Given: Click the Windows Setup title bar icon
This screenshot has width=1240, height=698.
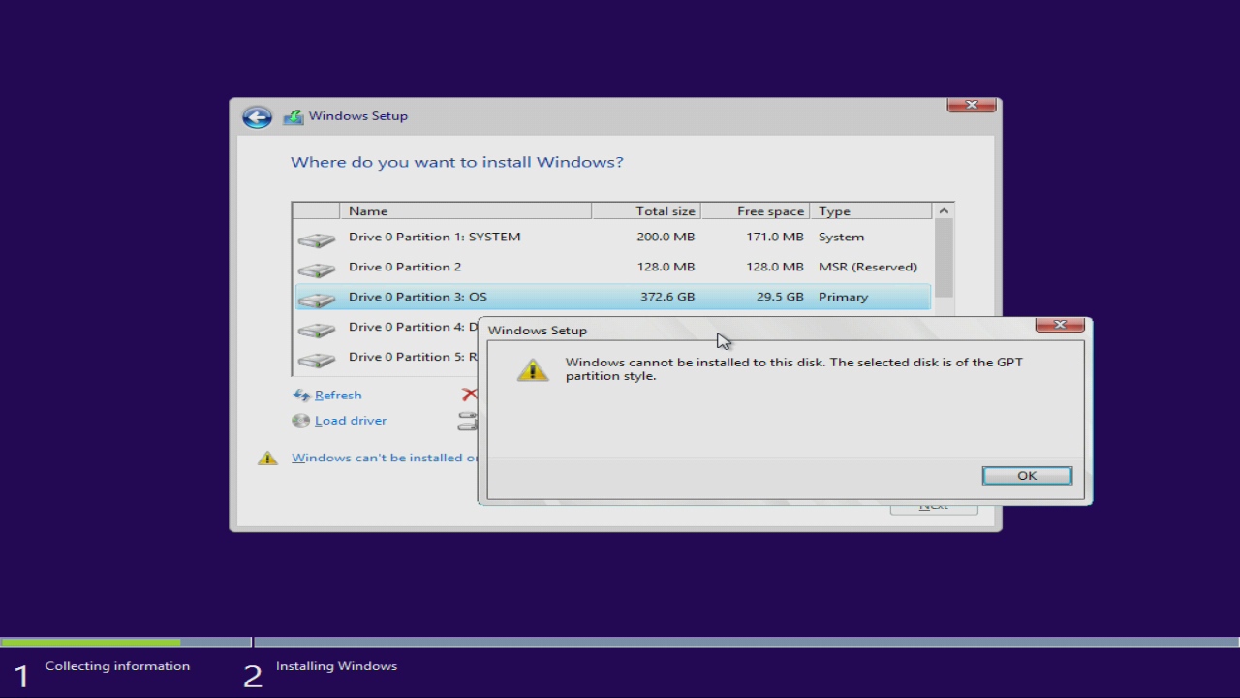Looking at the screenshot, I should coord(294,117).
